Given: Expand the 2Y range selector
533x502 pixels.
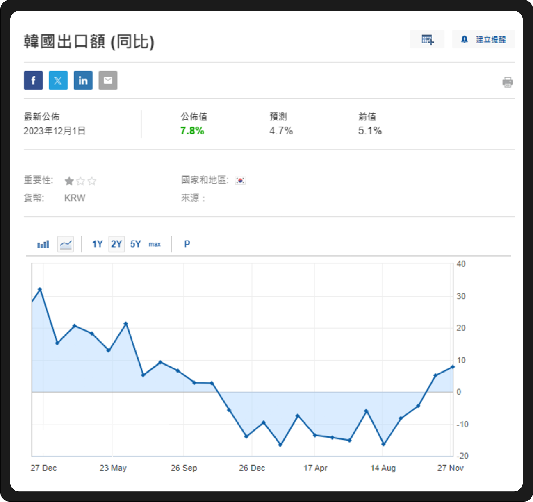Looking at the screenshot, I should tap(116, 244).
